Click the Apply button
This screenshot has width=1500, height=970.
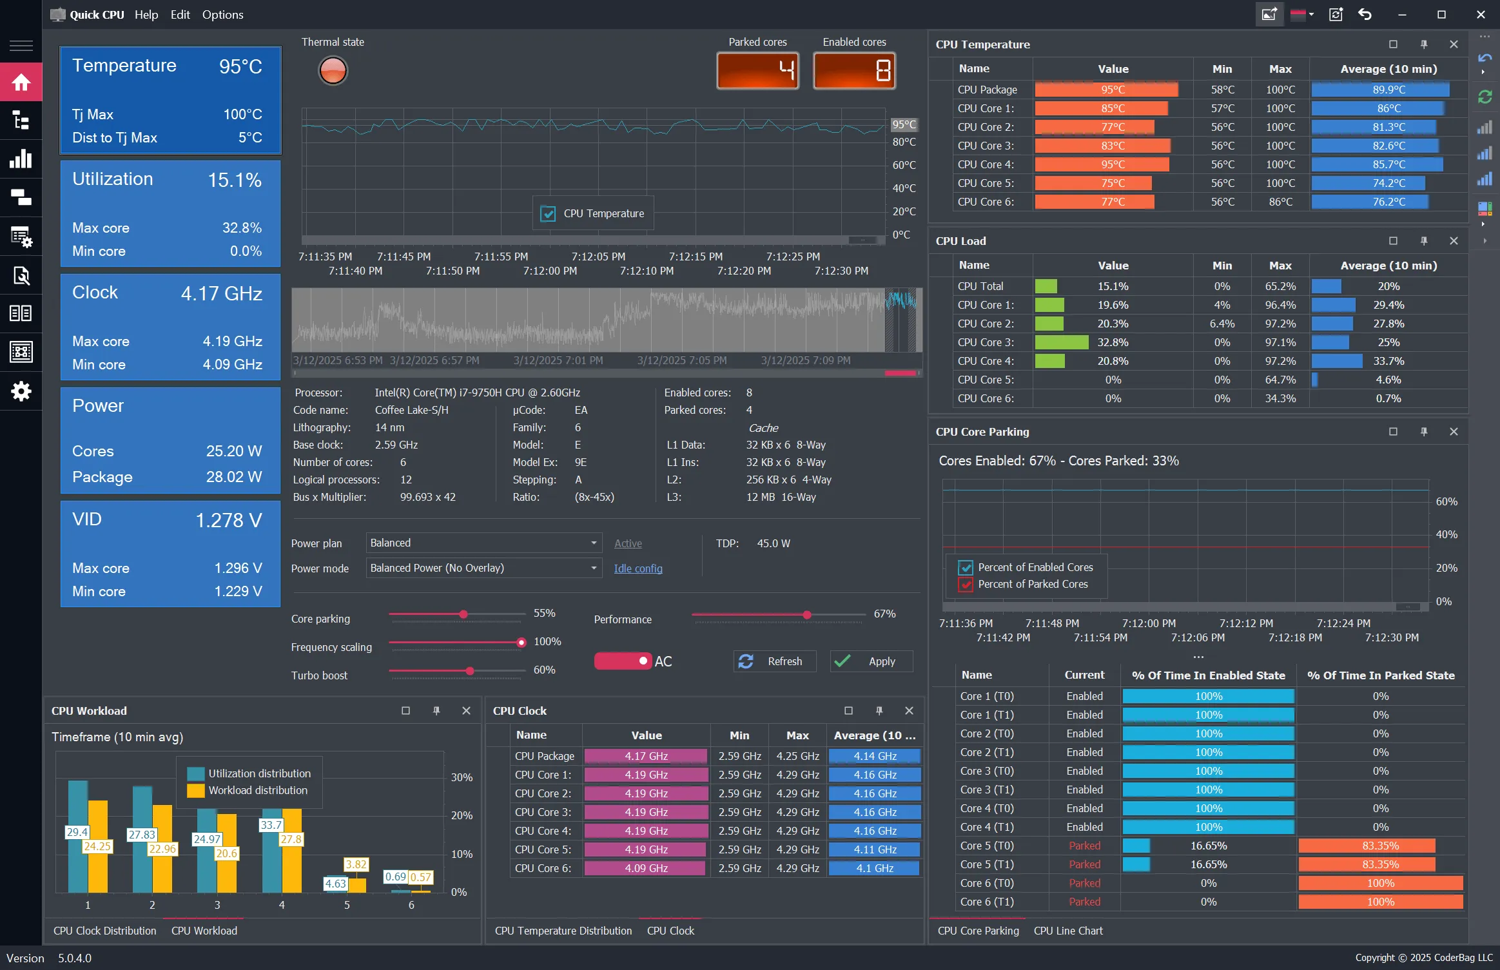(870, 661)
